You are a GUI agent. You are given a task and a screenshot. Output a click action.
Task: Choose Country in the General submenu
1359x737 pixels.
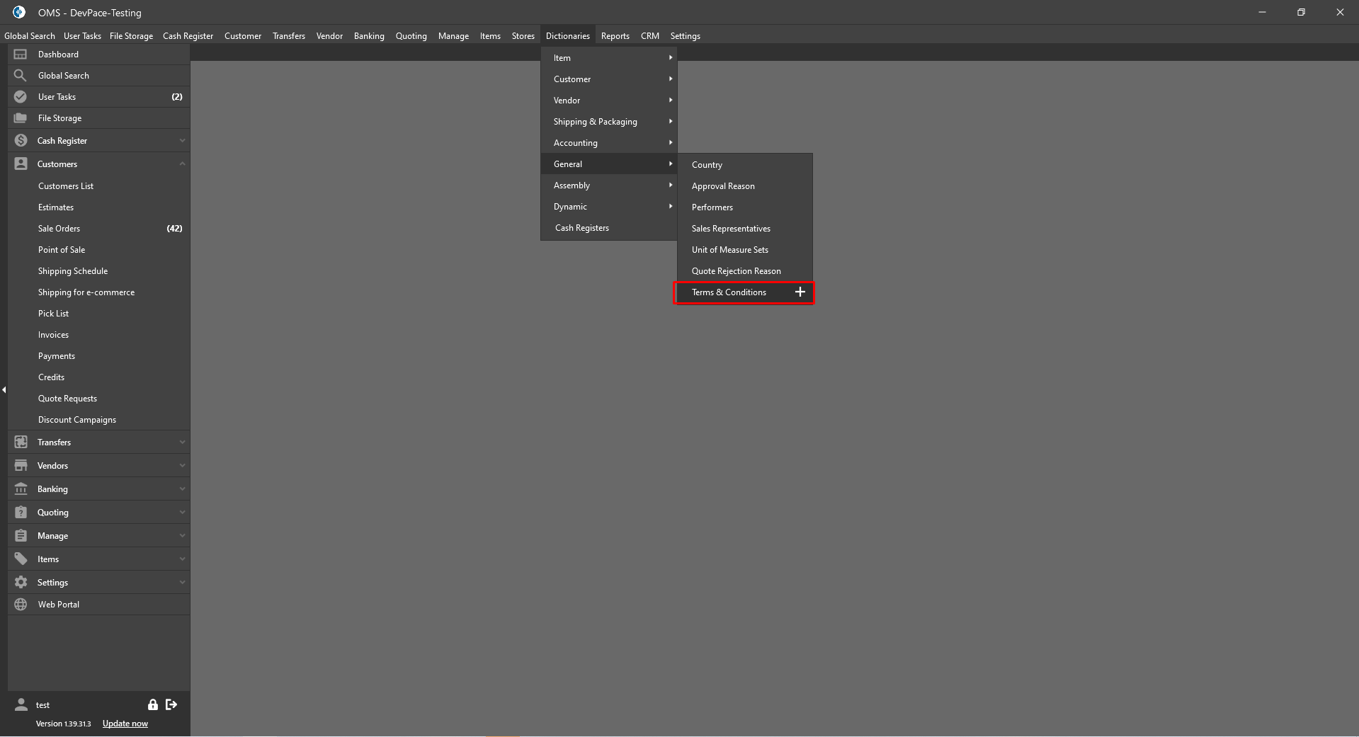pos(745,165)
